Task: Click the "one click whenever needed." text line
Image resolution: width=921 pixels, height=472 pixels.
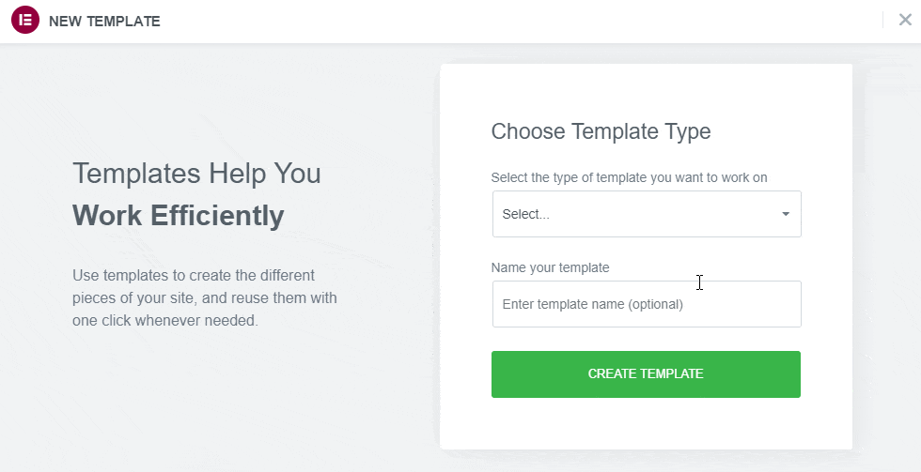Action: click(164, 321)
